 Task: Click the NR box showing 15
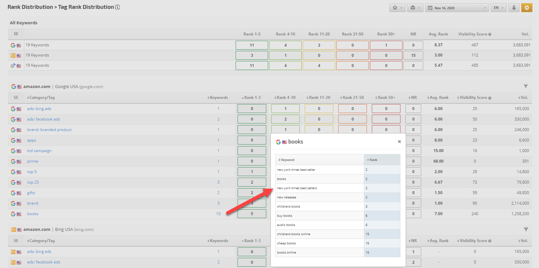pyautogui.click(x=413, y=56)
